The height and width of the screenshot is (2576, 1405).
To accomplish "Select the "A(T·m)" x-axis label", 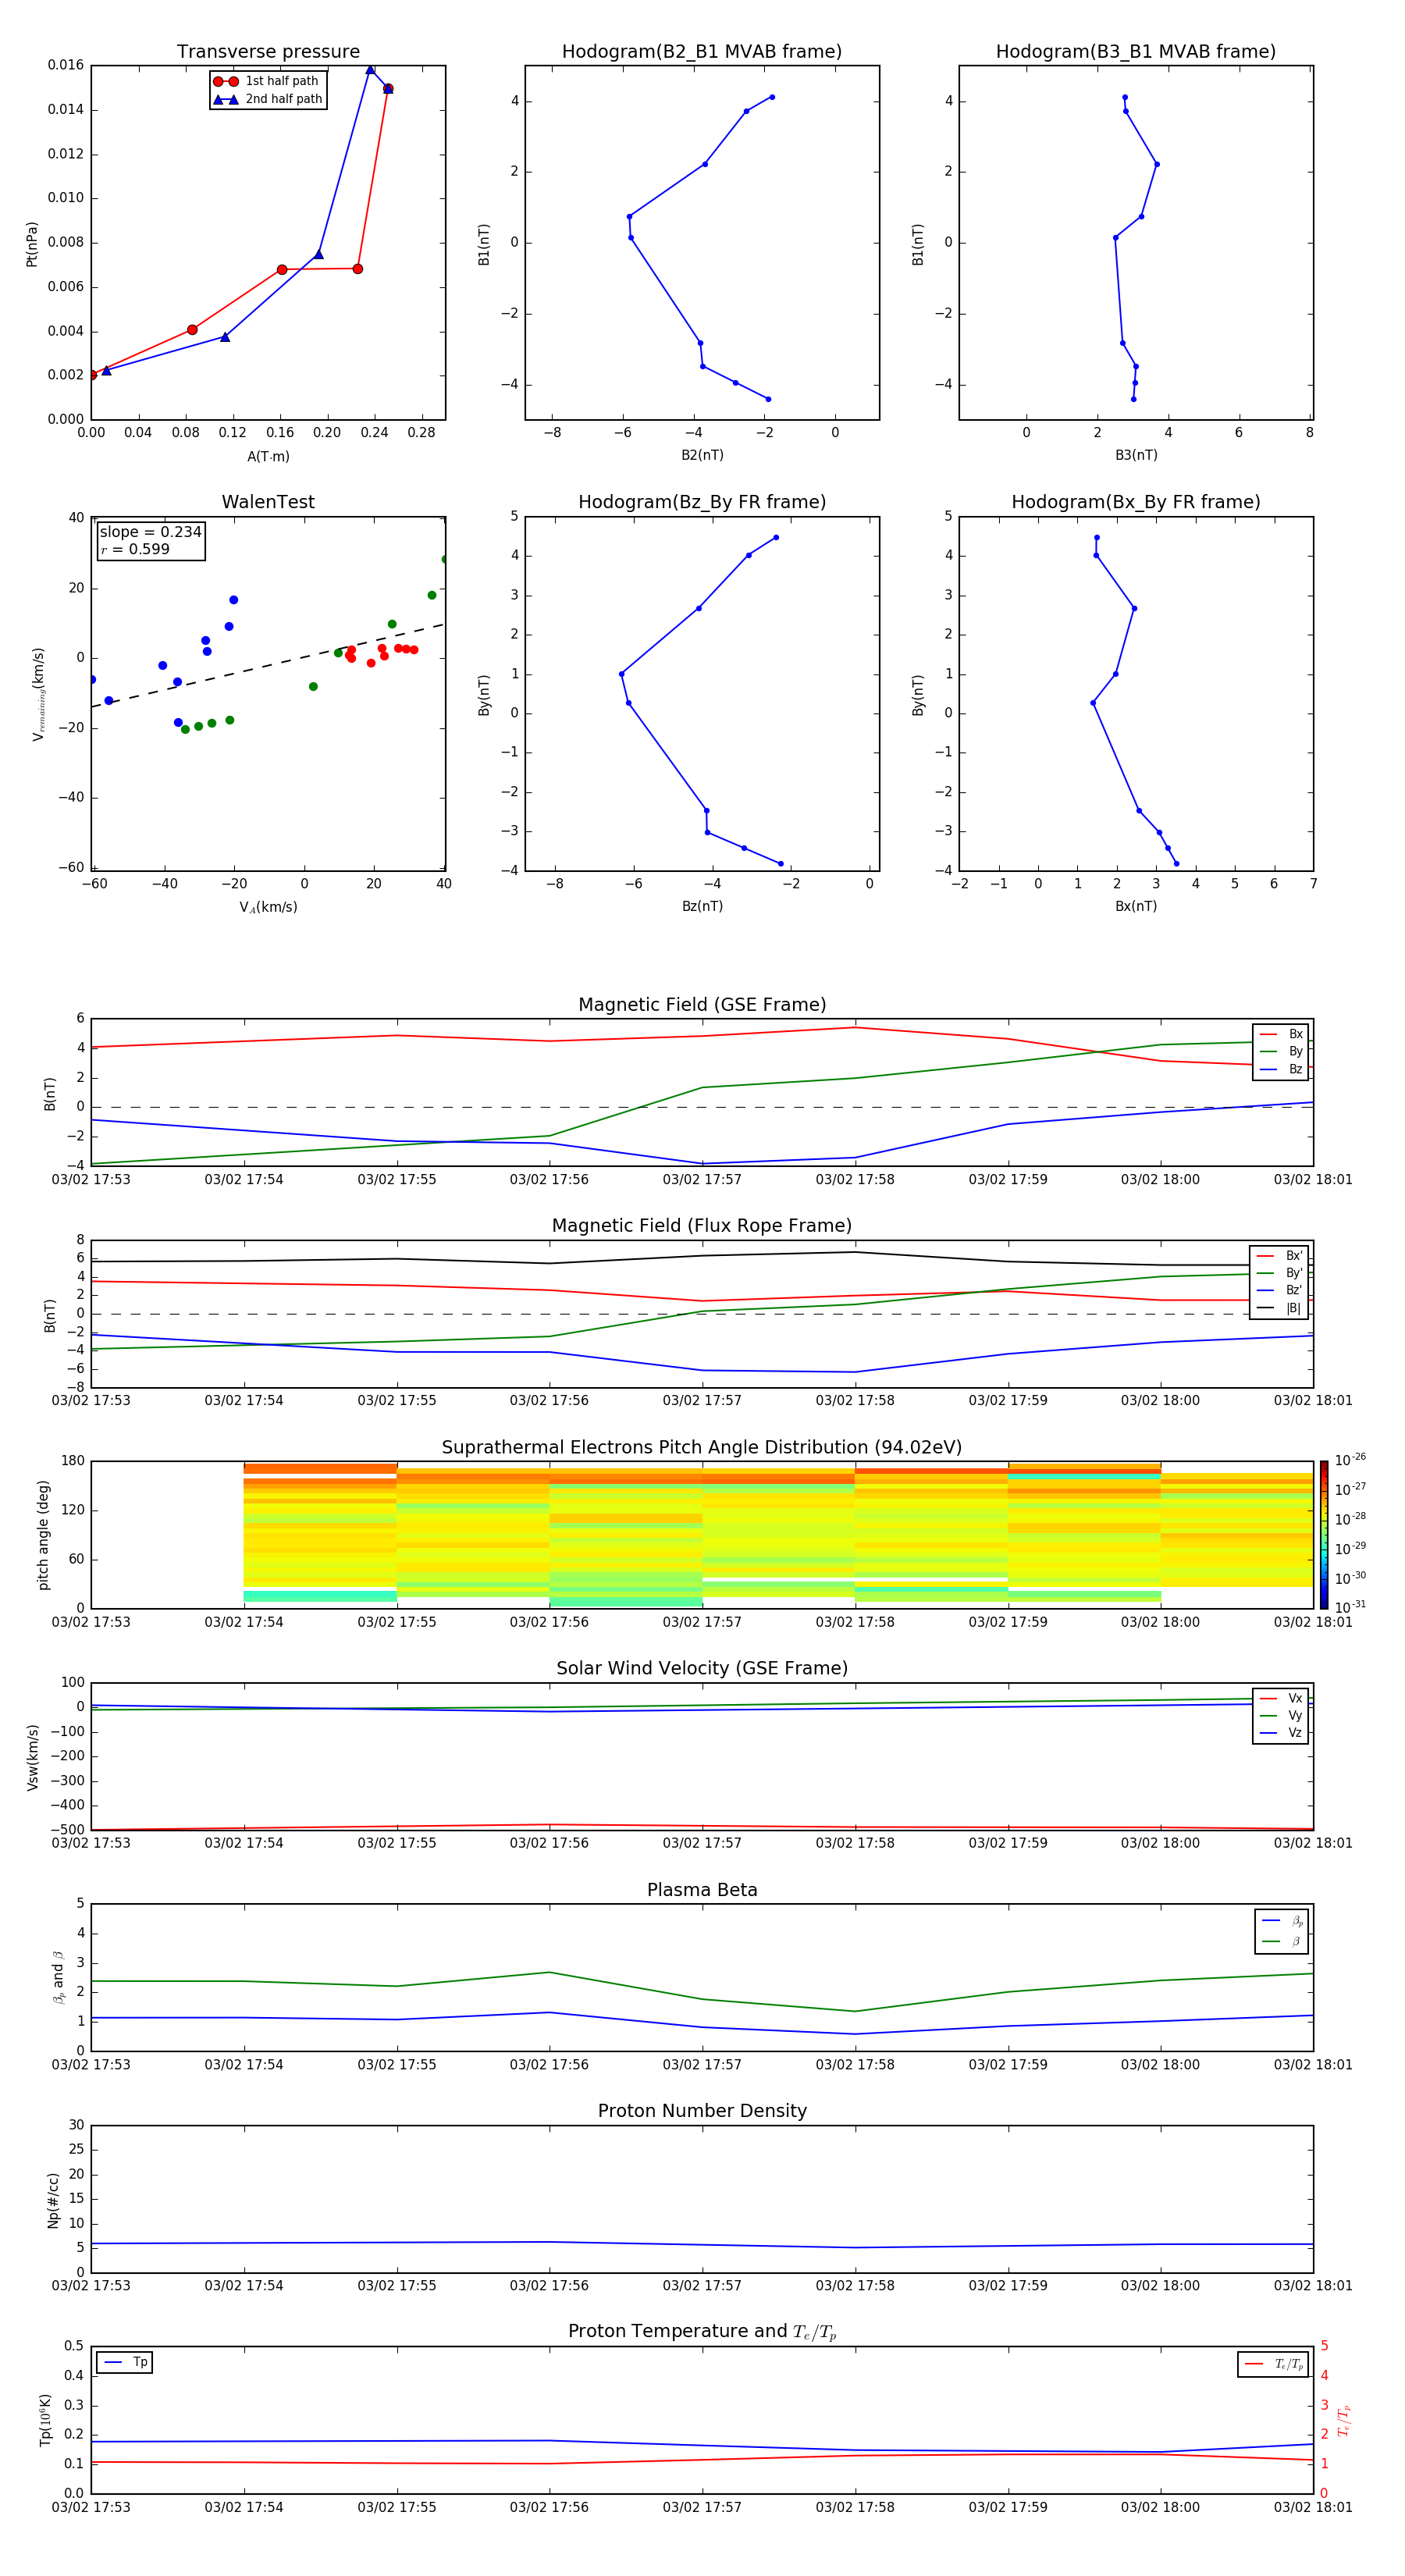I will point(268,457).
